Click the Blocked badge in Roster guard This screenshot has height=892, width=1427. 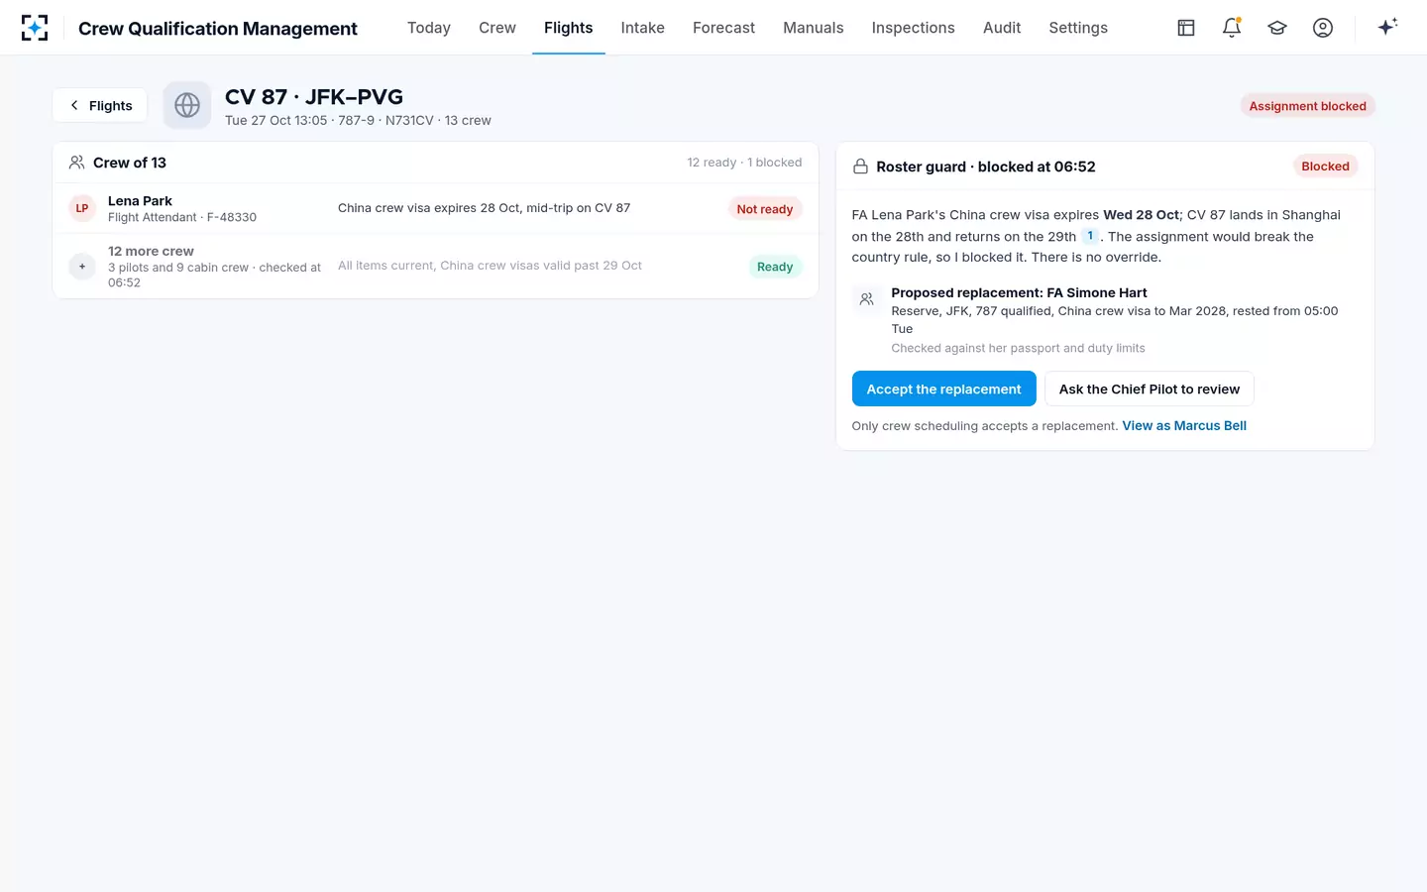[x=1326, y=167]
